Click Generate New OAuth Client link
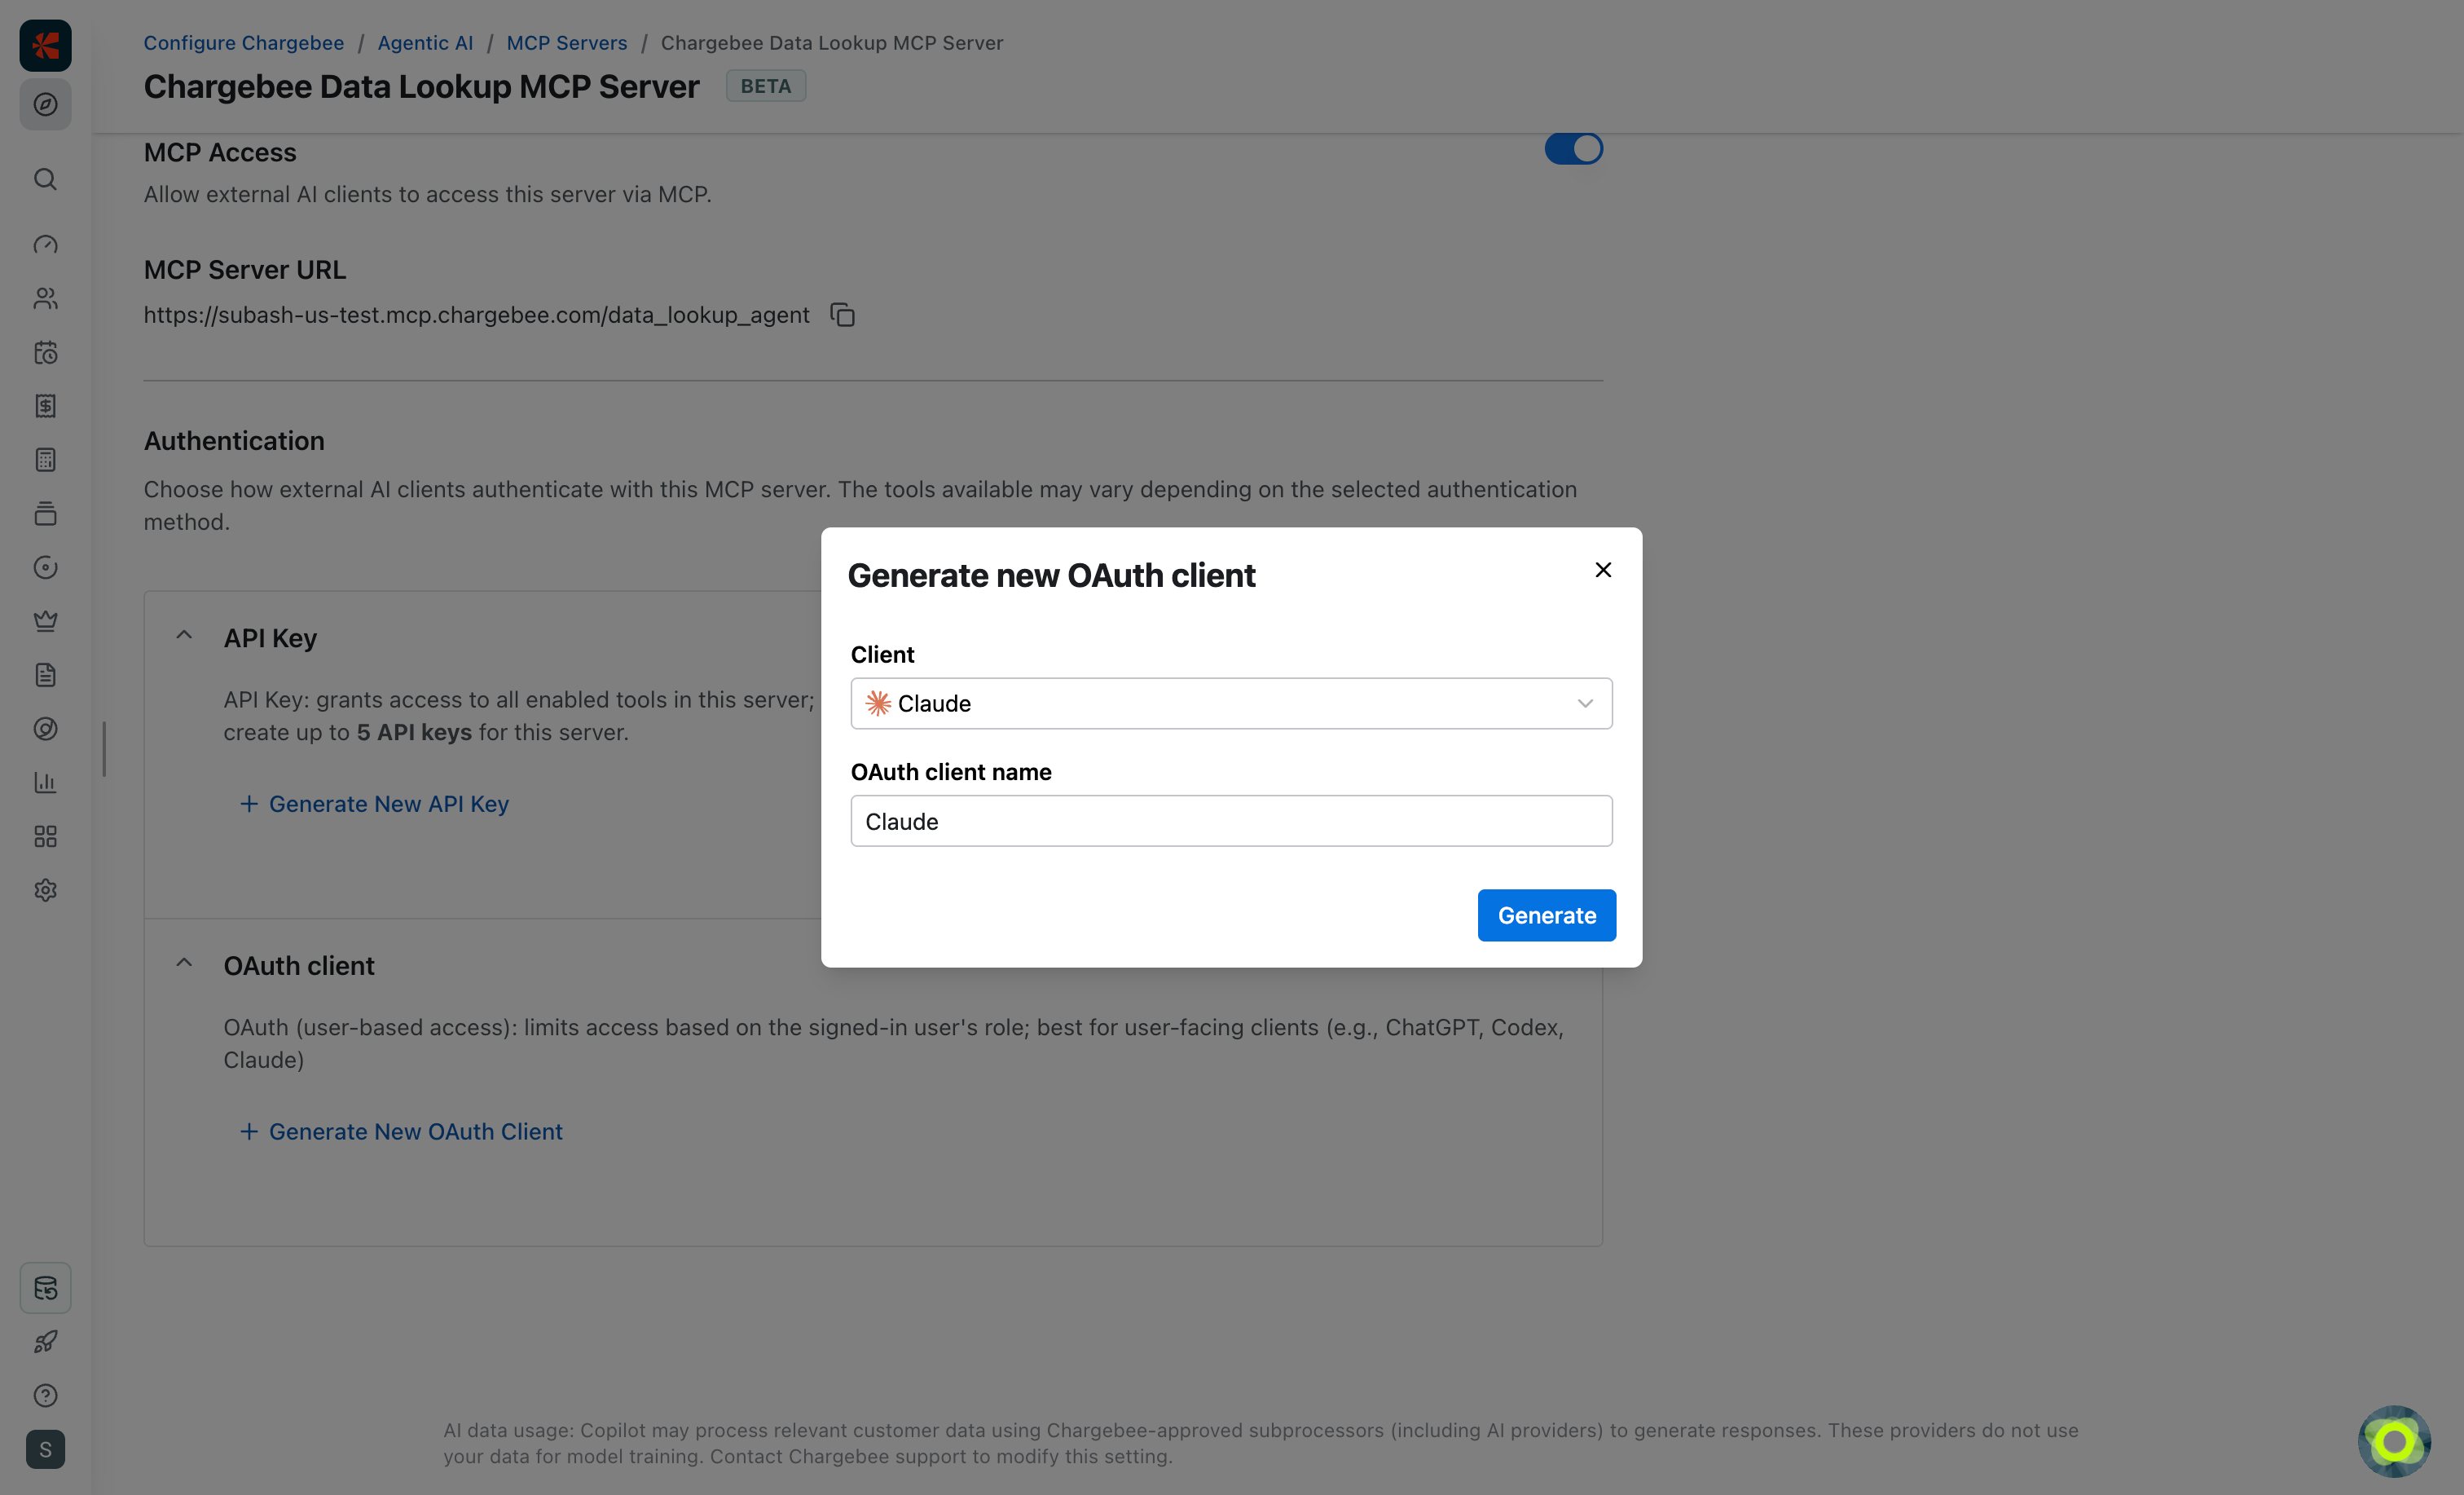 (402, 1131)
